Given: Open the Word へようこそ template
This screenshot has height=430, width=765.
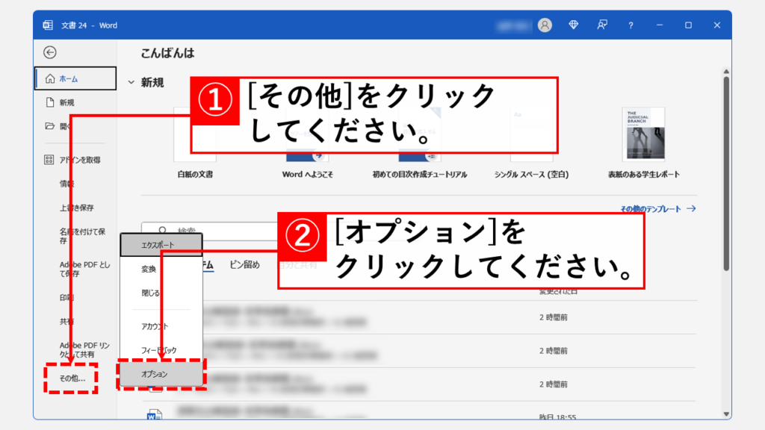Looking at the screenshot, I should [x=307, y=144].
